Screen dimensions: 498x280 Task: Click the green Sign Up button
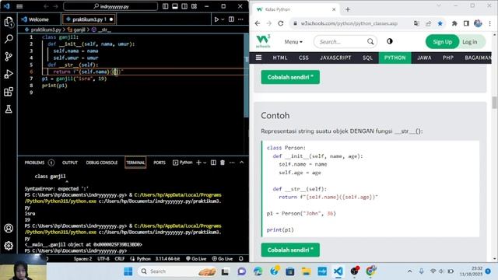(x=442, y=41)
